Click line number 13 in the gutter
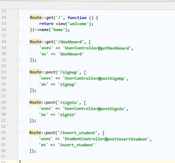175x163 pixels. click(4, 11)
